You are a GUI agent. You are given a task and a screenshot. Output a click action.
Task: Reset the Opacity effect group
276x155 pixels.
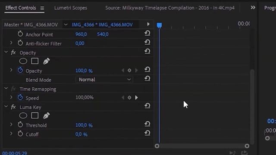tap(147, 51)
